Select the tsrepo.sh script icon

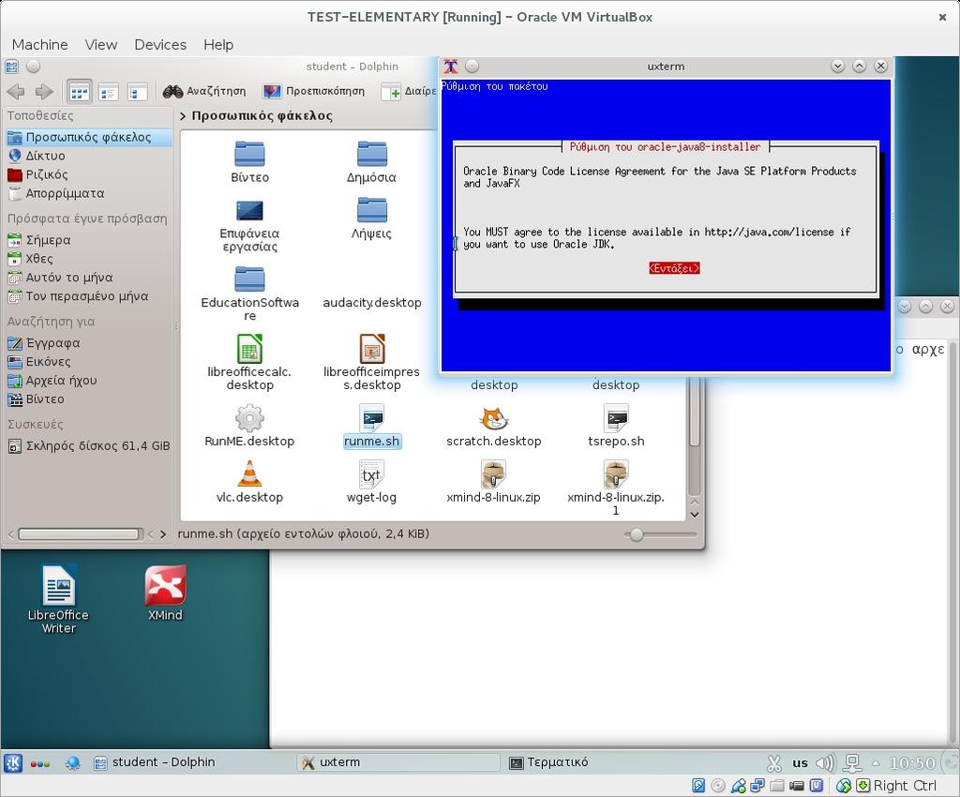click(616, 418)
